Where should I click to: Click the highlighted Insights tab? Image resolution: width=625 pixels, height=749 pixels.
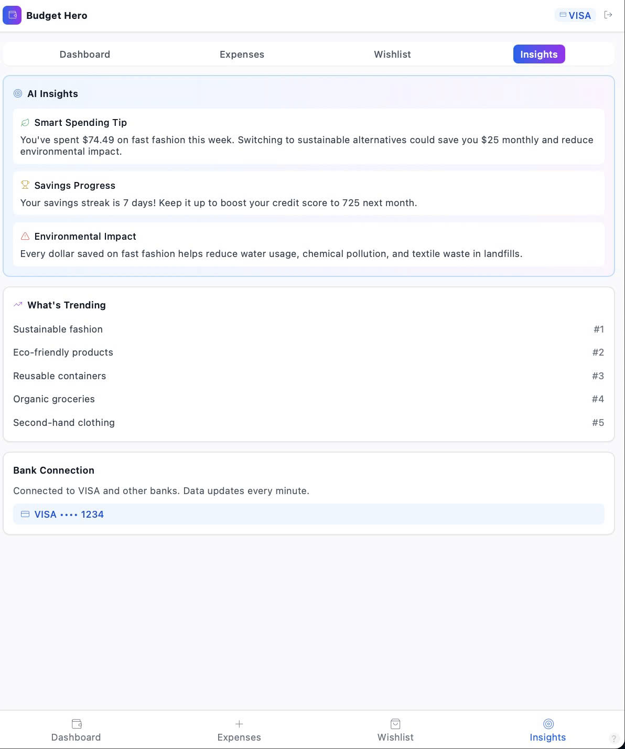click(538, 54)
